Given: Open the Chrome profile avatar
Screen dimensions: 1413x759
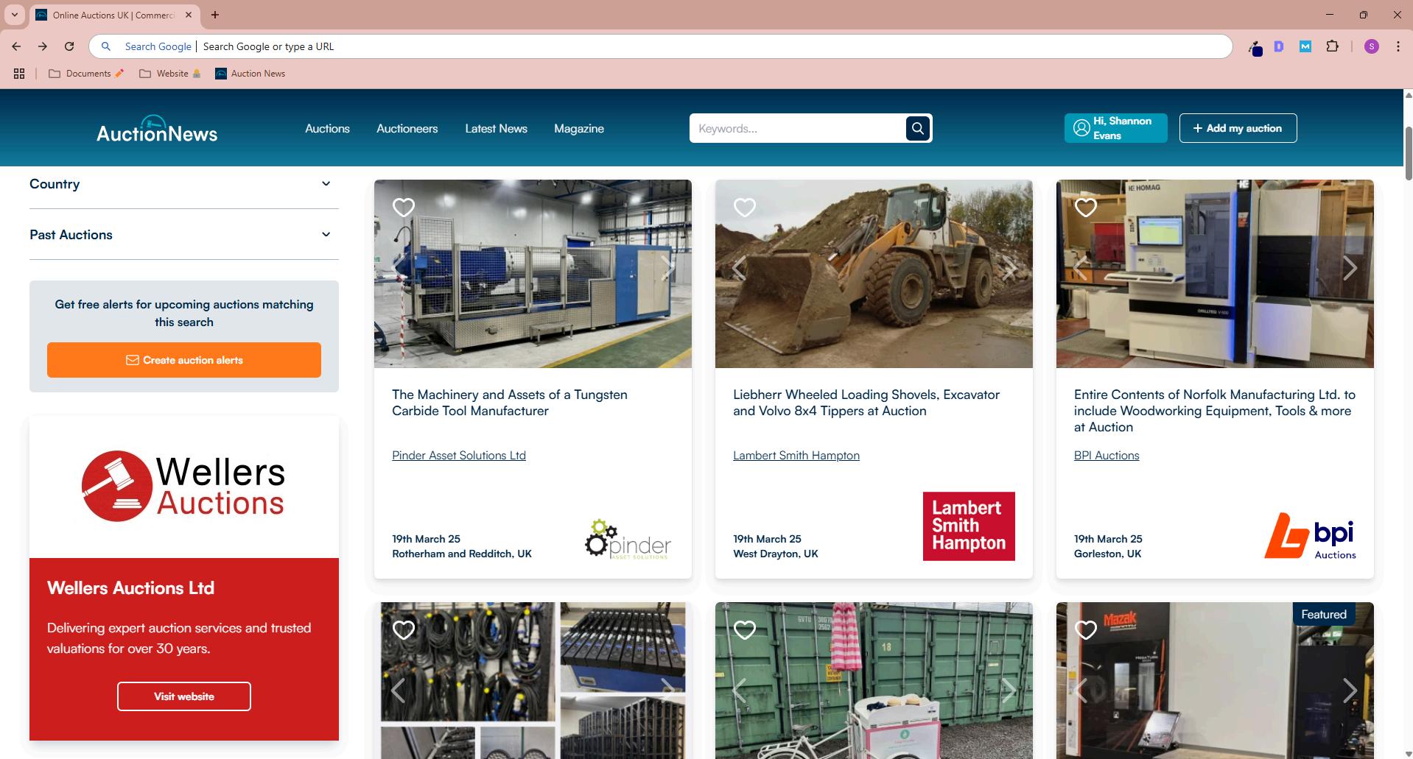Looking at the screenshot, I should 1371,46.
